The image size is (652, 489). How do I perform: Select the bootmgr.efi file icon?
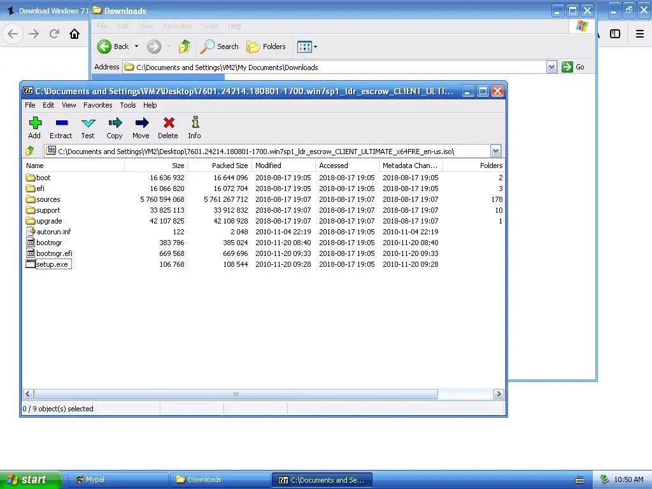31,253
